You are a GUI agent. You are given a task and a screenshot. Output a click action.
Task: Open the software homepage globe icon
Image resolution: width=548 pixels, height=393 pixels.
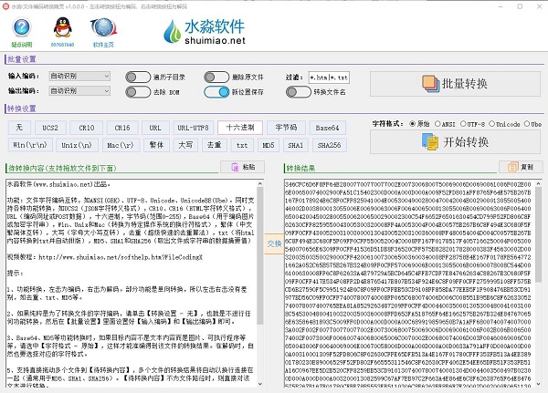(x=102, y=27)
